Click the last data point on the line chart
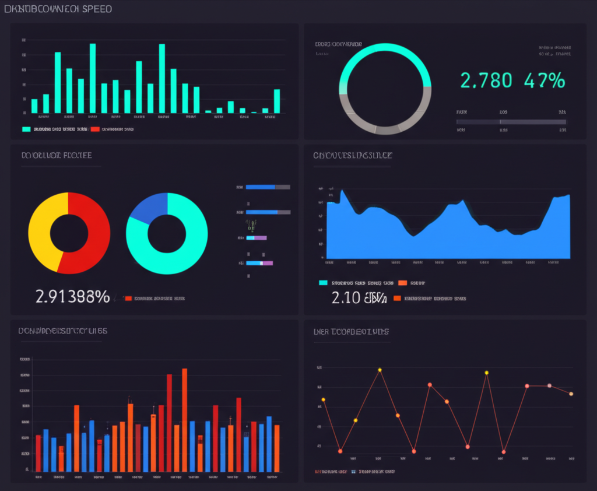Viewport: 597px width, 491px height. click(571, 394)
